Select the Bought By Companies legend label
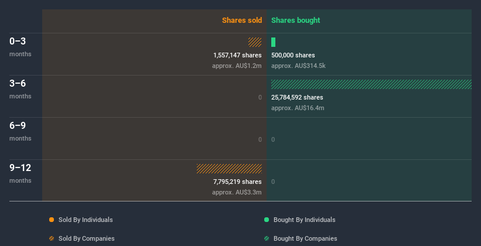Screen dimensions: 481x246 [305, 238]
